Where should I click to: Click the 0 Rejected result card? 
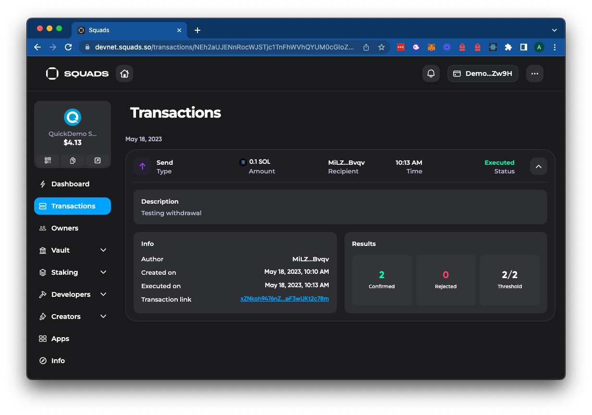(x=446, y=280)
